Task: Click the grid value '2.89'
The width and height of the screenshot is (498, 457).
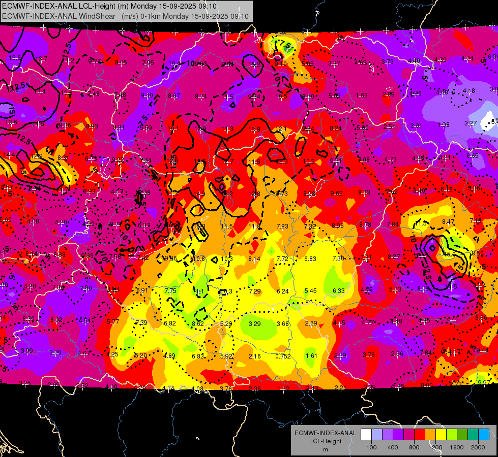Action: pos(389,94)
